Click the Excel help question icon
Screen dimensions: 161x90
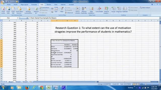pyautogui.click(x=152, y=4)
